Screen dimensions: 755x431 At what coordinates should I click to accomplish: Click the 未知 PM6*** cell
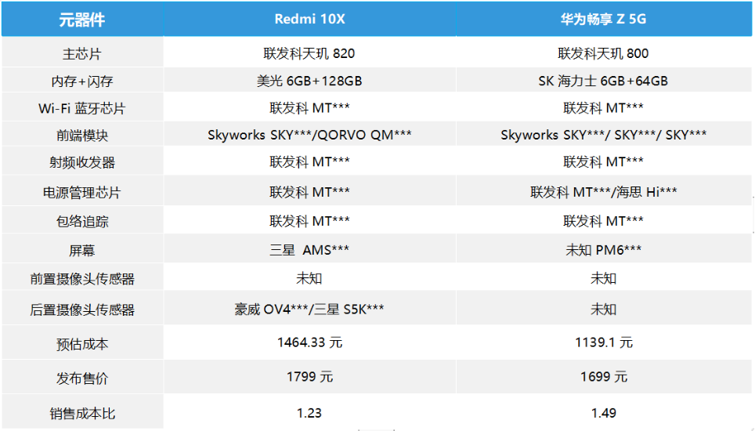[603, 250]
